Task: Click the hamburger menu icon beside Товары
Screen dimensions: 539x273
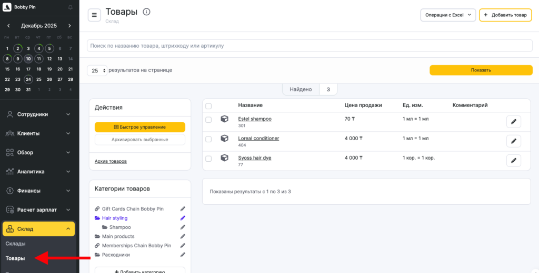Action: click(x=94, y=15)
